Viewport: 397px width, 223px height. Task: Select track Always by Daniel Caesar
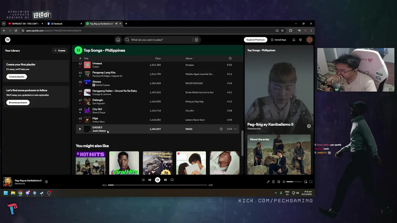coord(158,83)
